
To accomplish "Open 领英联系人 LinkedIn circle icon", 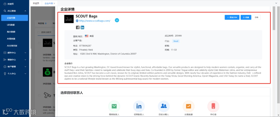I will [x=139, y=106].
